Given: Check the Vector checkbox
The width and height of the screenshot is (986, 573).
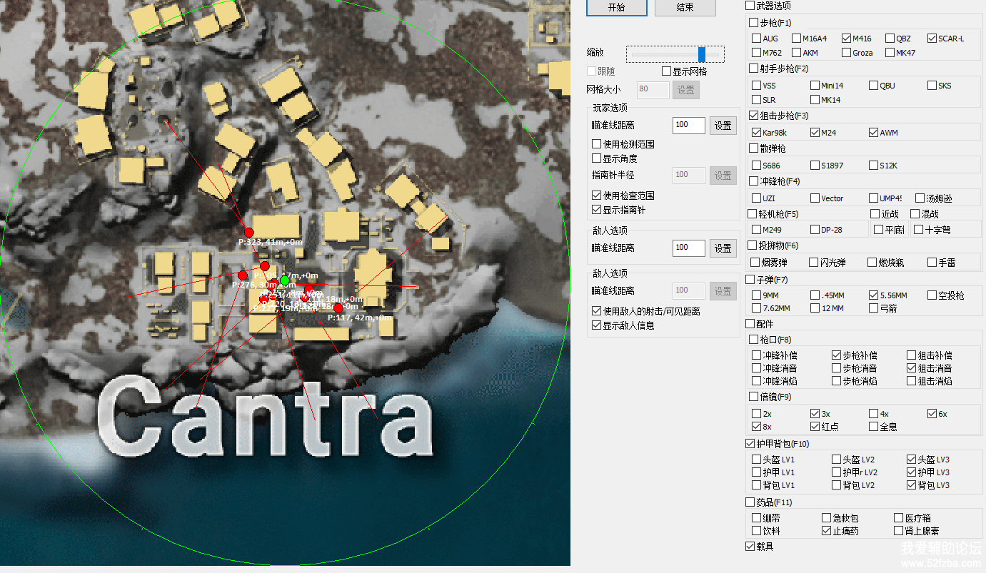Looking at the screenshot, I should pyautogui.click(x=815, y=198).
